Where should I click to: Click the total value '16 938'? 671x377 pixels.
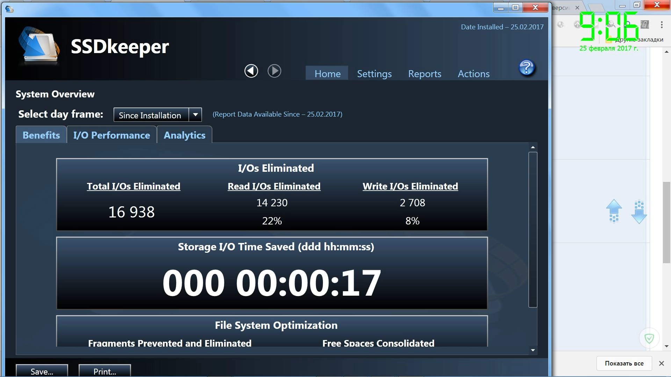coord(131,212)
